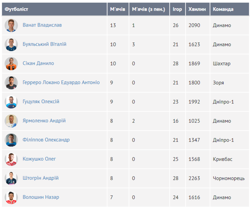
Task: Follow the Герреро Локано Едуардо Антоніо link
Action: coord(61,82)
